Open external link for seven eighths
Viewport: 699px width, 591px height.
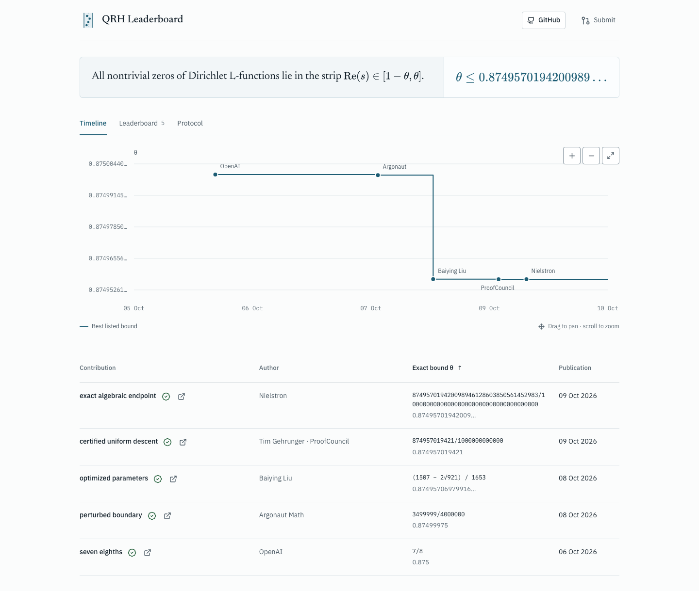tap(148, 553)
